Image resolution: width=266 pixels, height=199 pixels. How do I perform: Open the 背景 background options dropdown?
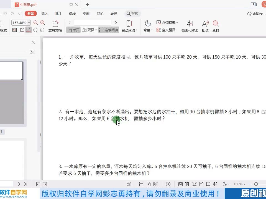(x=148, y=30)
